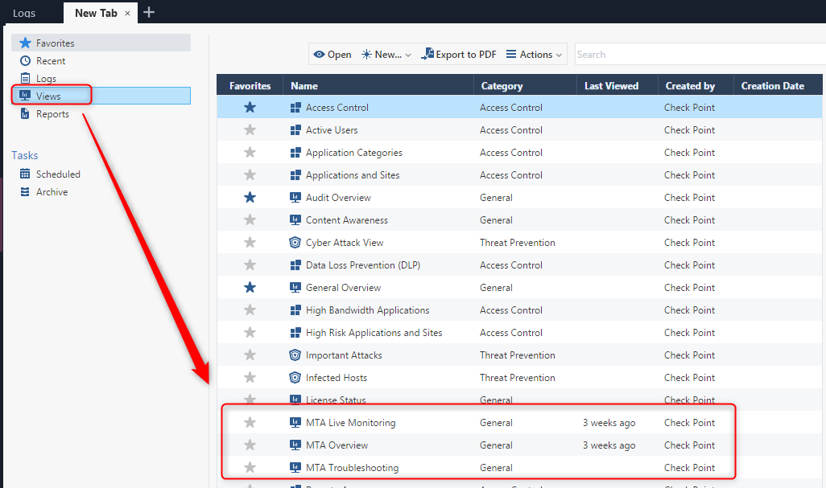This screenshot has height=488, width=826.
Task: Open the Scheduled tasks calendar icon
Action: [25, 174]
